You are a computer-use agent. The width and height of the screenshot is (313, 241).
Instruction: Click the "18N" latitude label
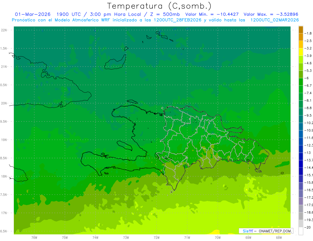pos(4,177)
